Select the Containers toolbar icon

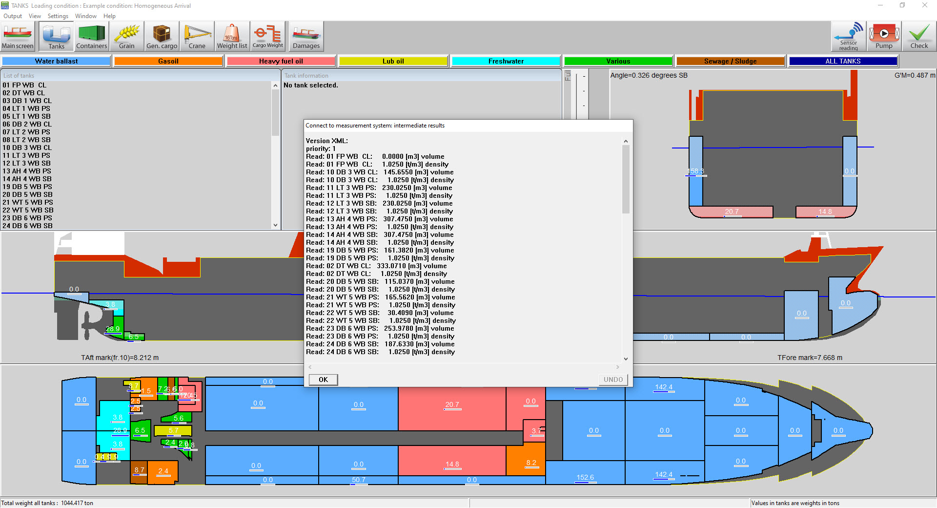(x=91, y=37)
